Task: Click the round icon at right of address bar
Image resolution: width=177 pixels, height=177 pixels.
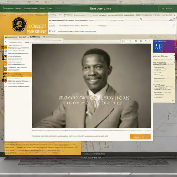Action: [174, 19]
